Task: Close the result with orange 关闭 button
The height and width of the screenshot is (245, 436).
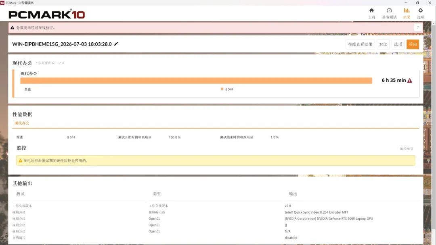Action: click(413, 44)
